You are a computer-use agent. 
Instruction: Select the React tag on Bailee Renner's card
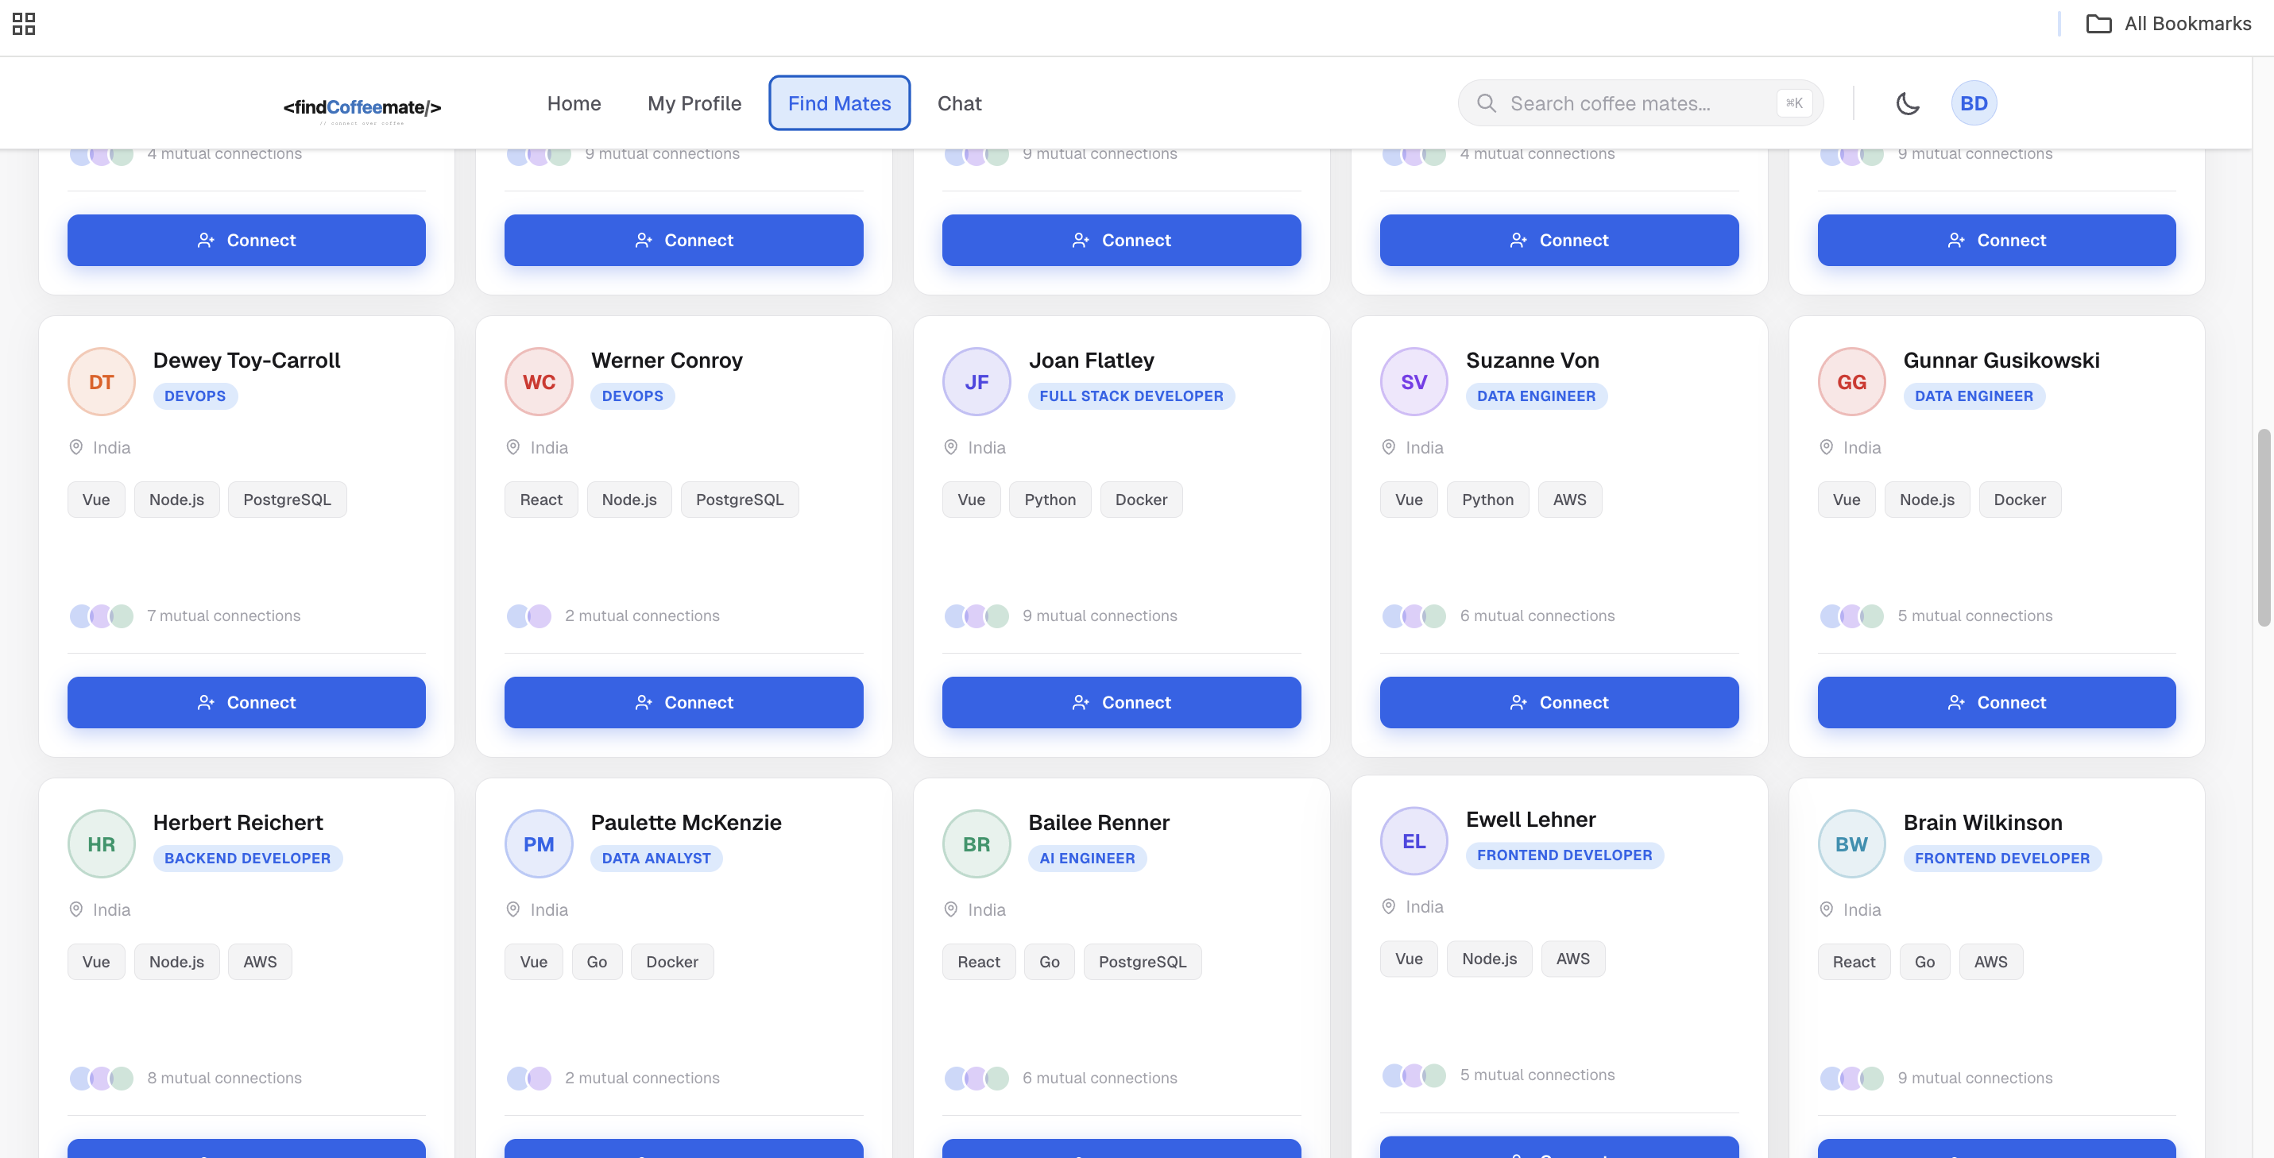pos(978,962)
